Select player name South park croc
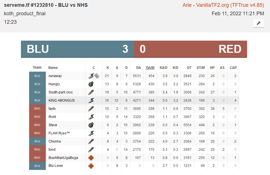Viewport: 270px width, 175px height. click(x=61, y=92)
